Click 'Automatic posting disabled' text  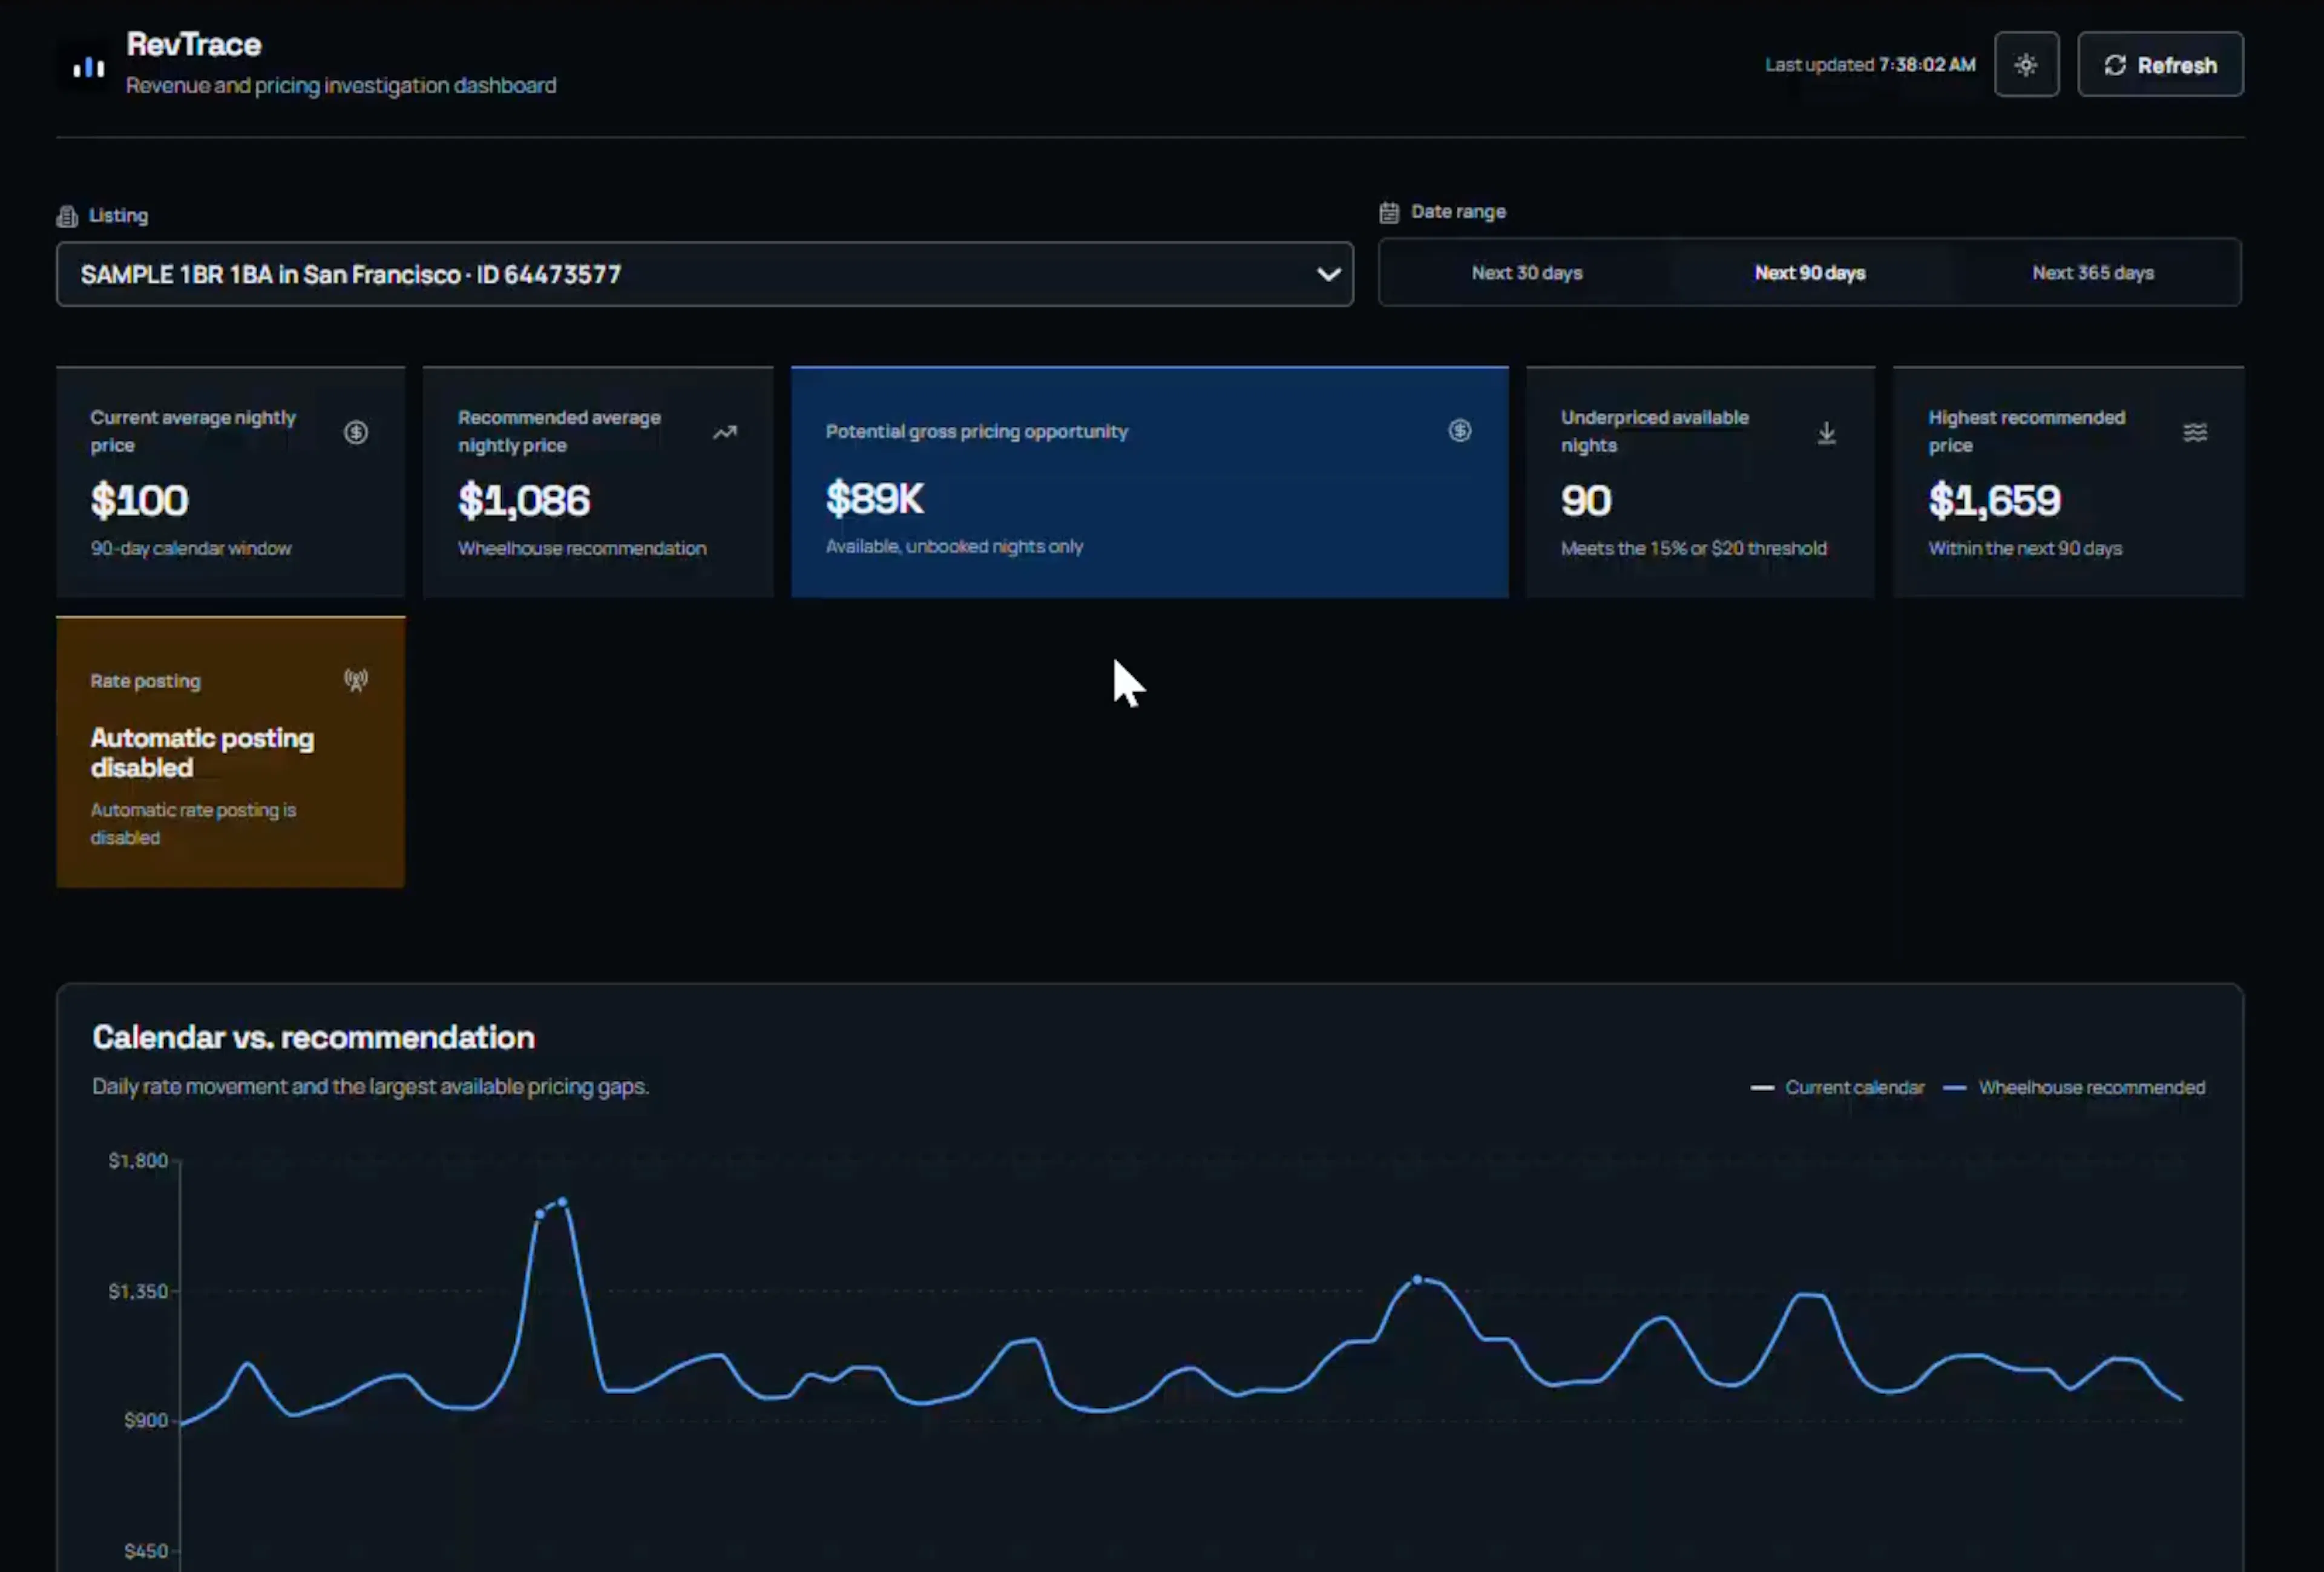coord(202,753)
